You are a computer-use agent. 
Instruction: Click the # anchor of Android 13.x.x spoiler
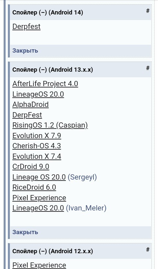[148, 68]
